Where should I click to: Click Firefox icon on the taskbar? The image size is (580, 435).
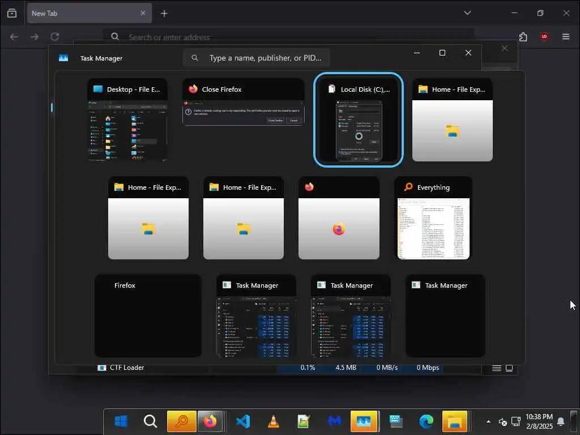210,421
